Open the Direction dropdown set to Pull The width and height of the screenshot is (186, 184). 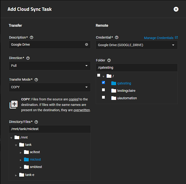49,66
